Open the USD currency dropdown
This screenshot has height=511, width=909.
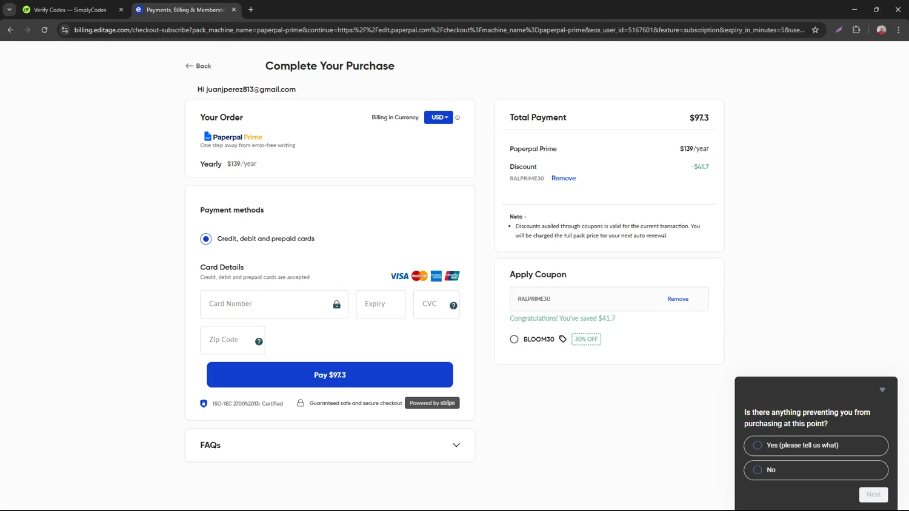(x=439, y=117)
